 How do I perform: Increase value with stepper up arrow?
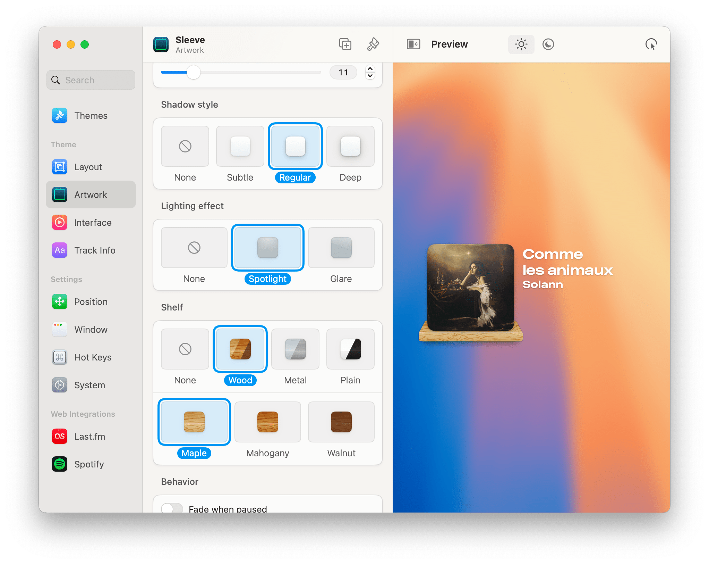pyautogui.click(x=370, y=69)
